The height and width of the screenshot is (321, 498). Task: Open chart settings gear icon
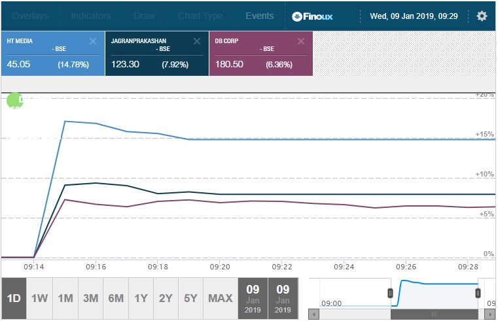tap(482, 16)
